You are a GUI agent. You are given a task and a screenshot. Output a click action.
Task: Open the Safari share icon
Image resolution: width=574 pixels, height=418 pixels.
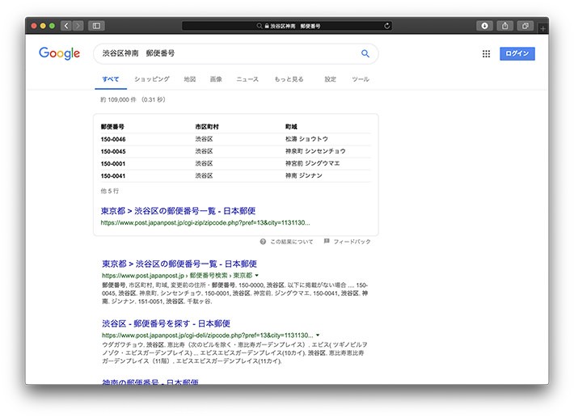[x=504, y=26]
